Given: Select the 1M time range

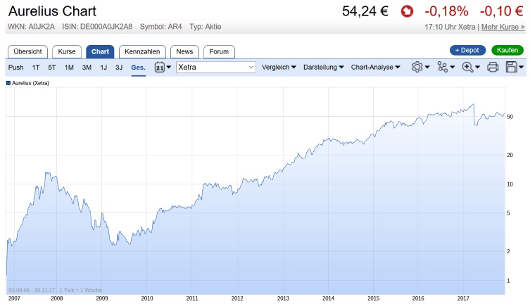Looking at the screenshot, I should click(69, 68).
